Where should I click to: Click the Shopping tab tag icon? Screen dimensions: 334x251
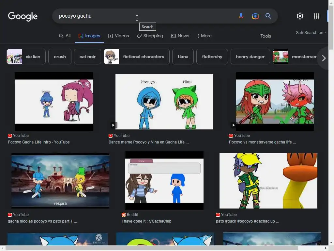click(139, 36)
